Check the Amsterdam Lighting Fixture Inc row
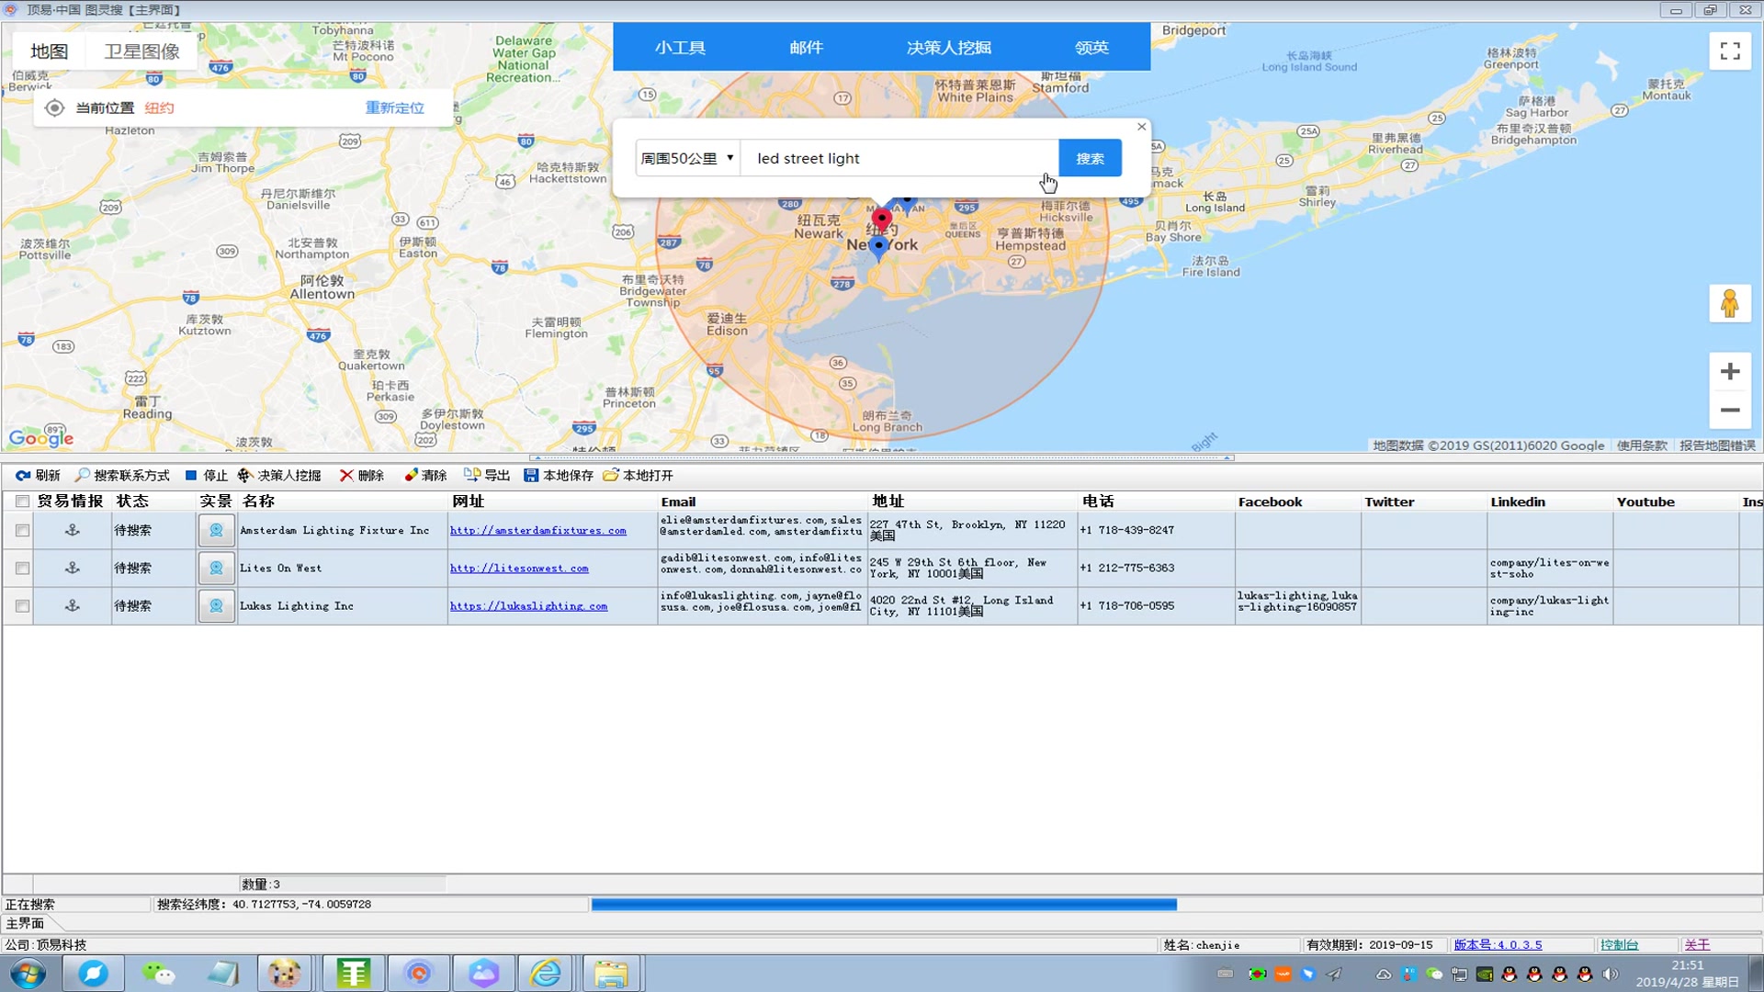Screen dimensions: 1764x992 click(22, 531)
